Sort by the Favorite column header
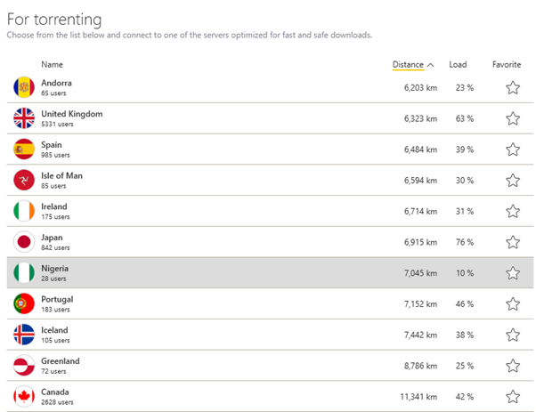The height and width of the screenshot is (412, 536). (507, 64)
